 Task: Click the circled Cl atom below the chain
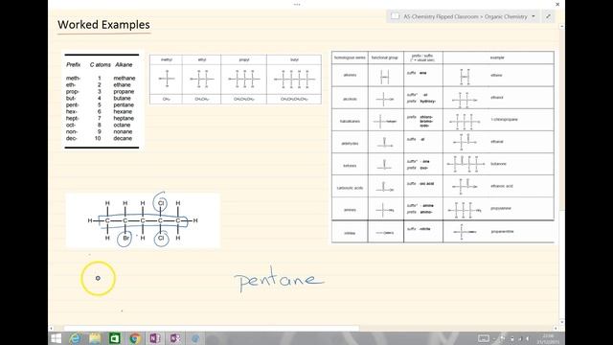click(161, 239)
